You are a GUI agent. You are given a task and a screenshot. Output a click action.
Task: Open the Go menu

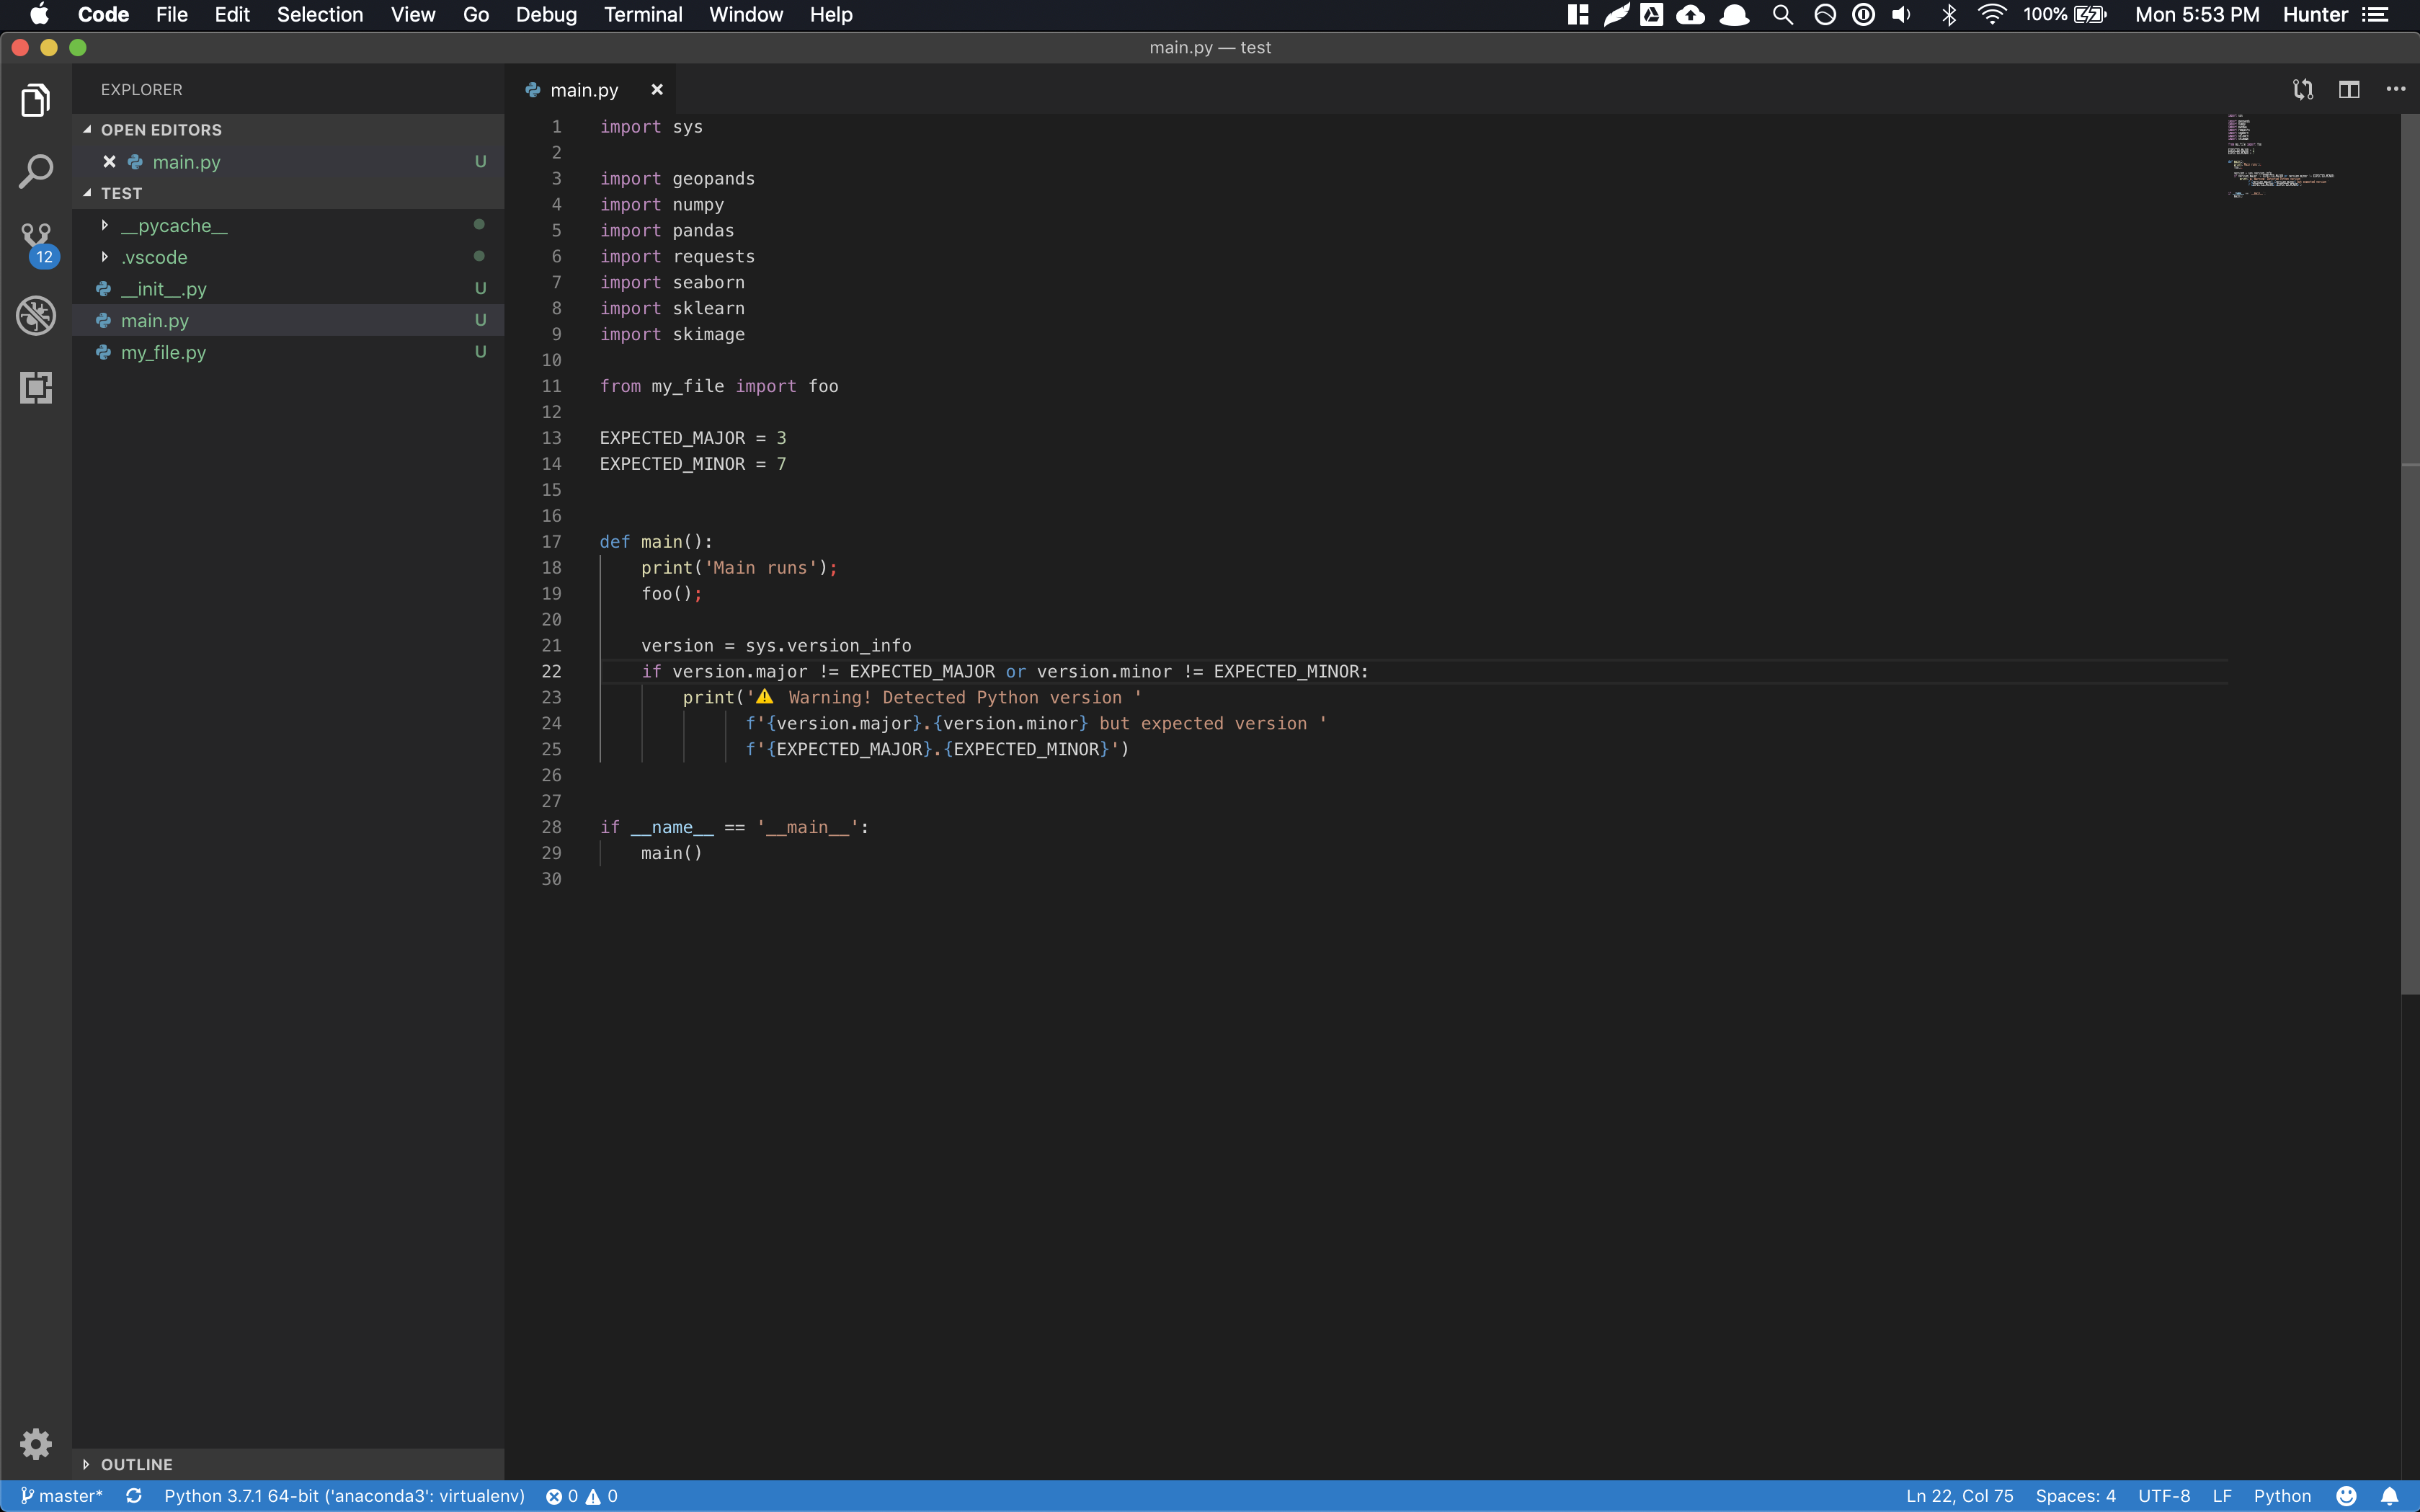click(476, 15)
